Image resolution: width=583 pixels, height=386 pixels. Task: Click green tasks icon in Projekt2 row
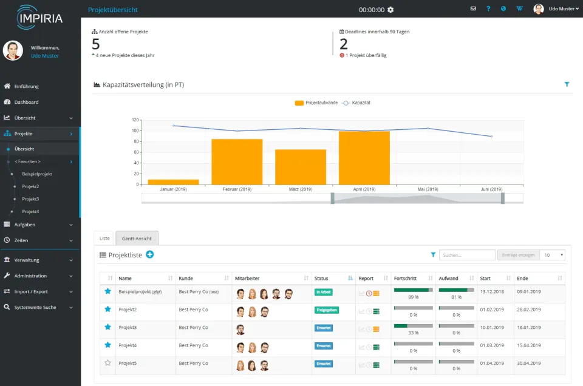[x=377, y=311]
